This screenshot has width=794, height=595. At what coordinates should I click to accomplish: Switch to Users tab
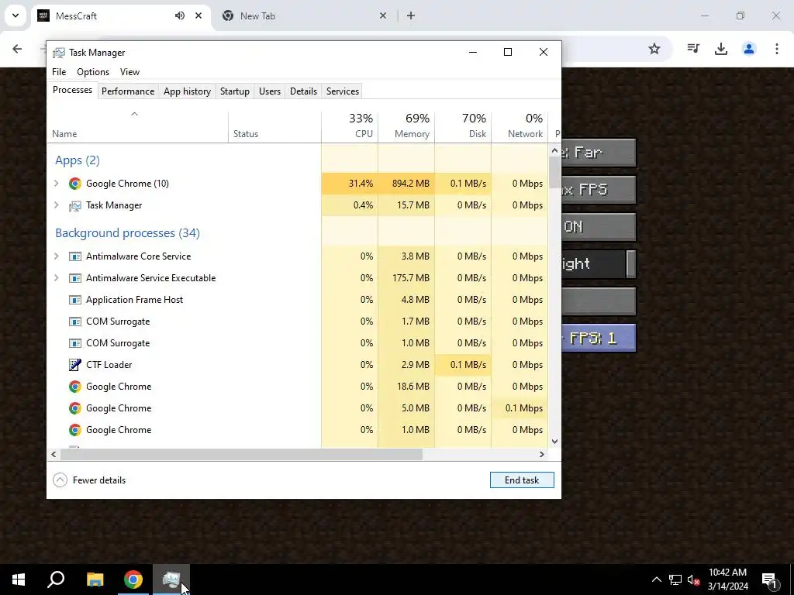point(269,91)
